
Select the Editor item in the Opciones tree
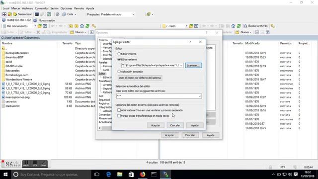pyautogui.click(x=102, y=74)
